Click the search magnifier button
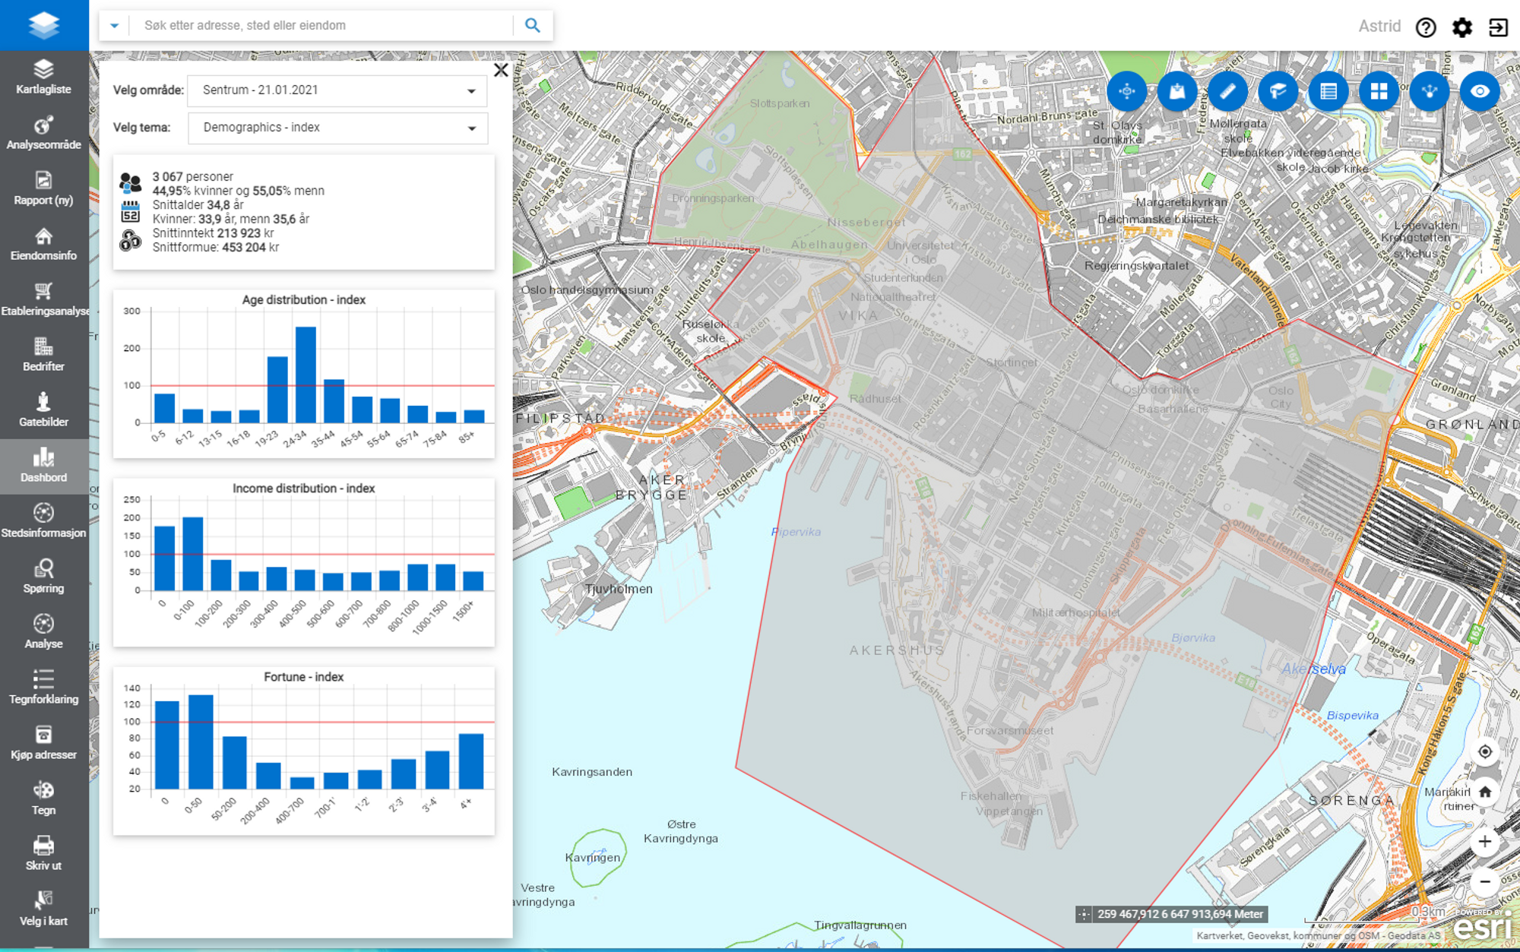This screenshot has height=952, width=1520. [533, 26]
